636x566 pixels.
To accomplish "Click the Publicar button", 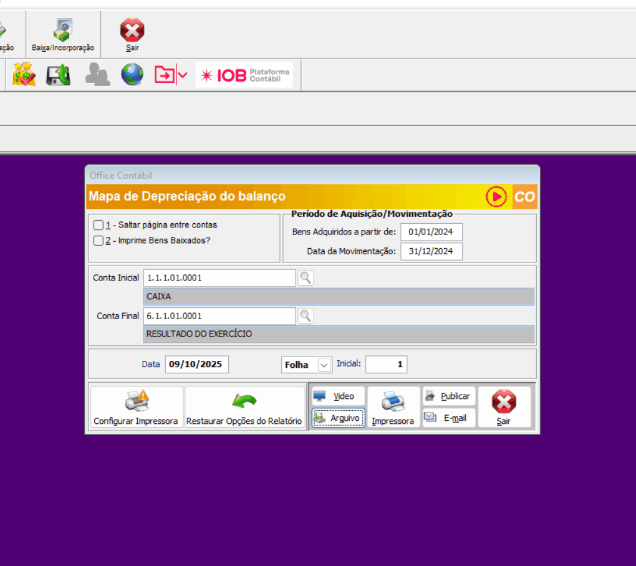I will pyautogui.click(x=449, y=396).
